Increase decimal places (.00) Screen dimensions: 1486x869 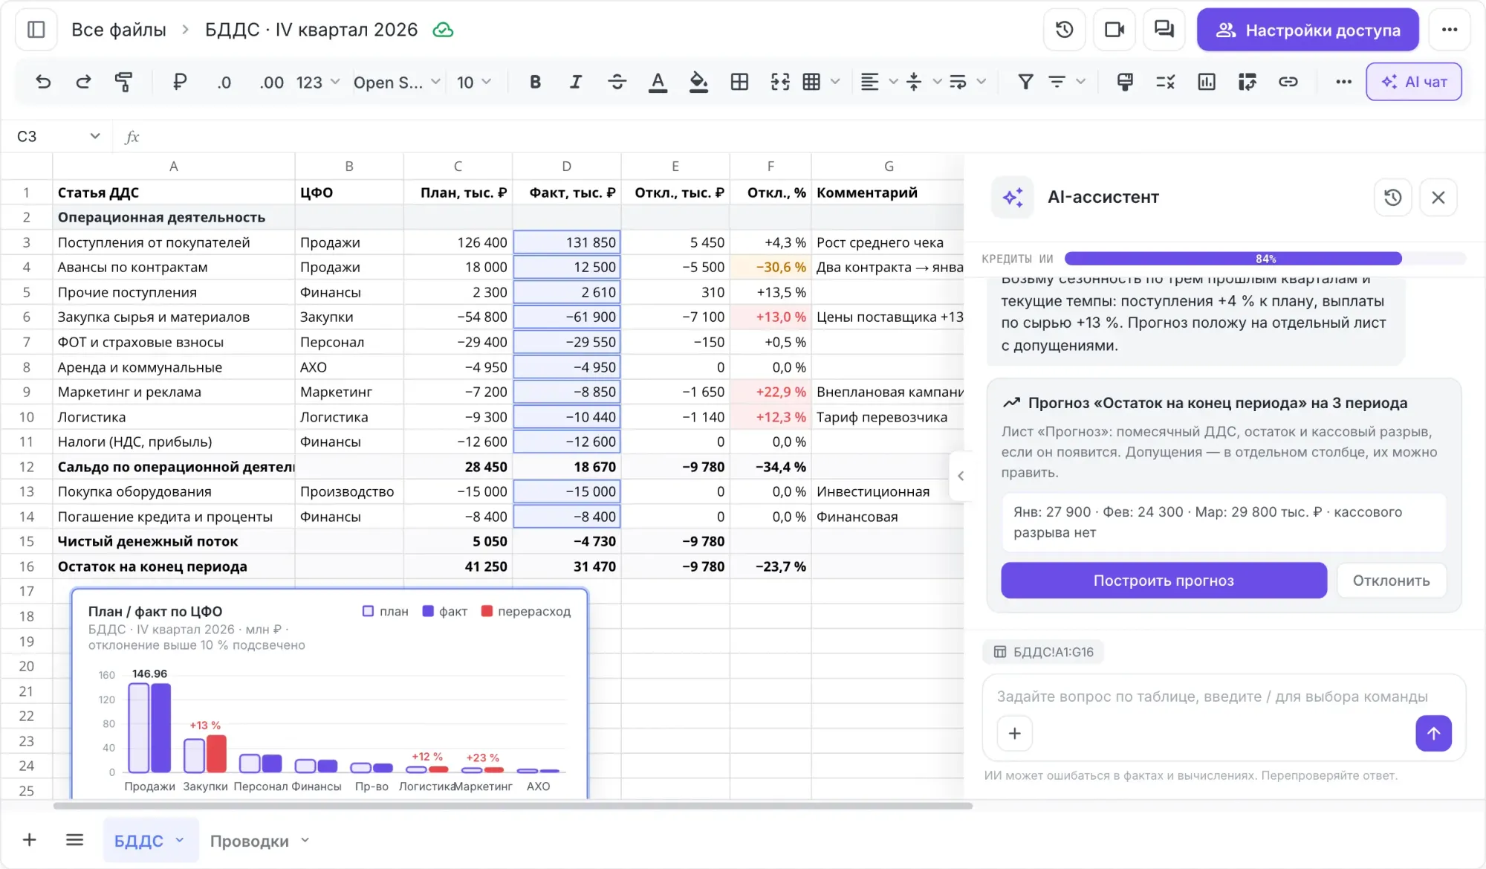pyautogui.click(x=271, y=82)
